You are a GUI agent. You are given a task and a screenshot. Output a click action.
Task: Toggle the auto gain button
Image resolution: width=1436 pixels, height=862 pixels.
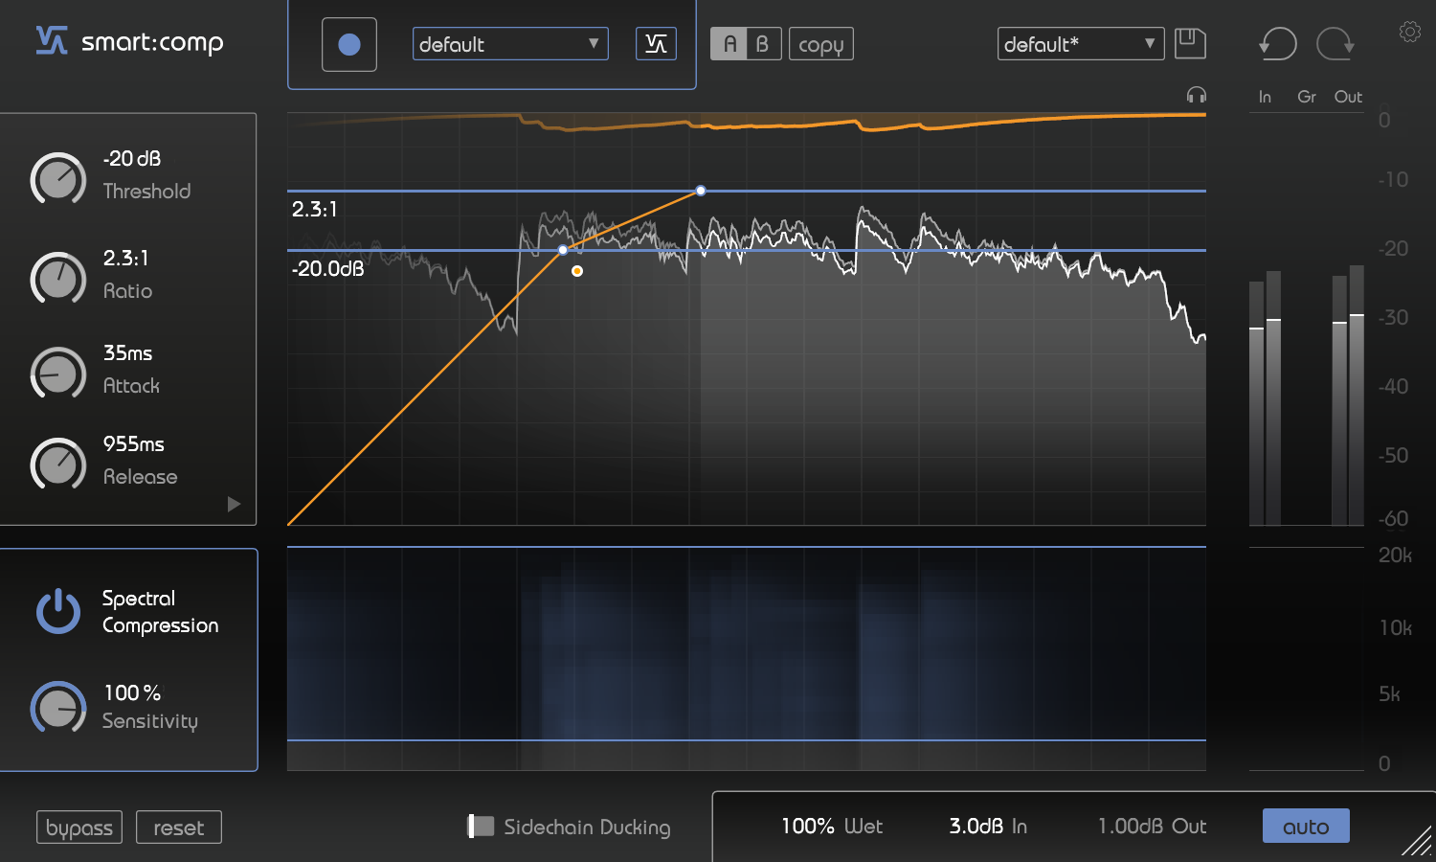[x=1305, y=827]
